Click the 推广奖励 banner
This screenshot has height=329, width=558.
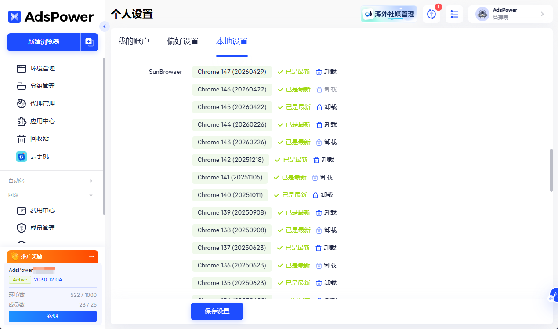pyautogui.click(x=53, y=256)
